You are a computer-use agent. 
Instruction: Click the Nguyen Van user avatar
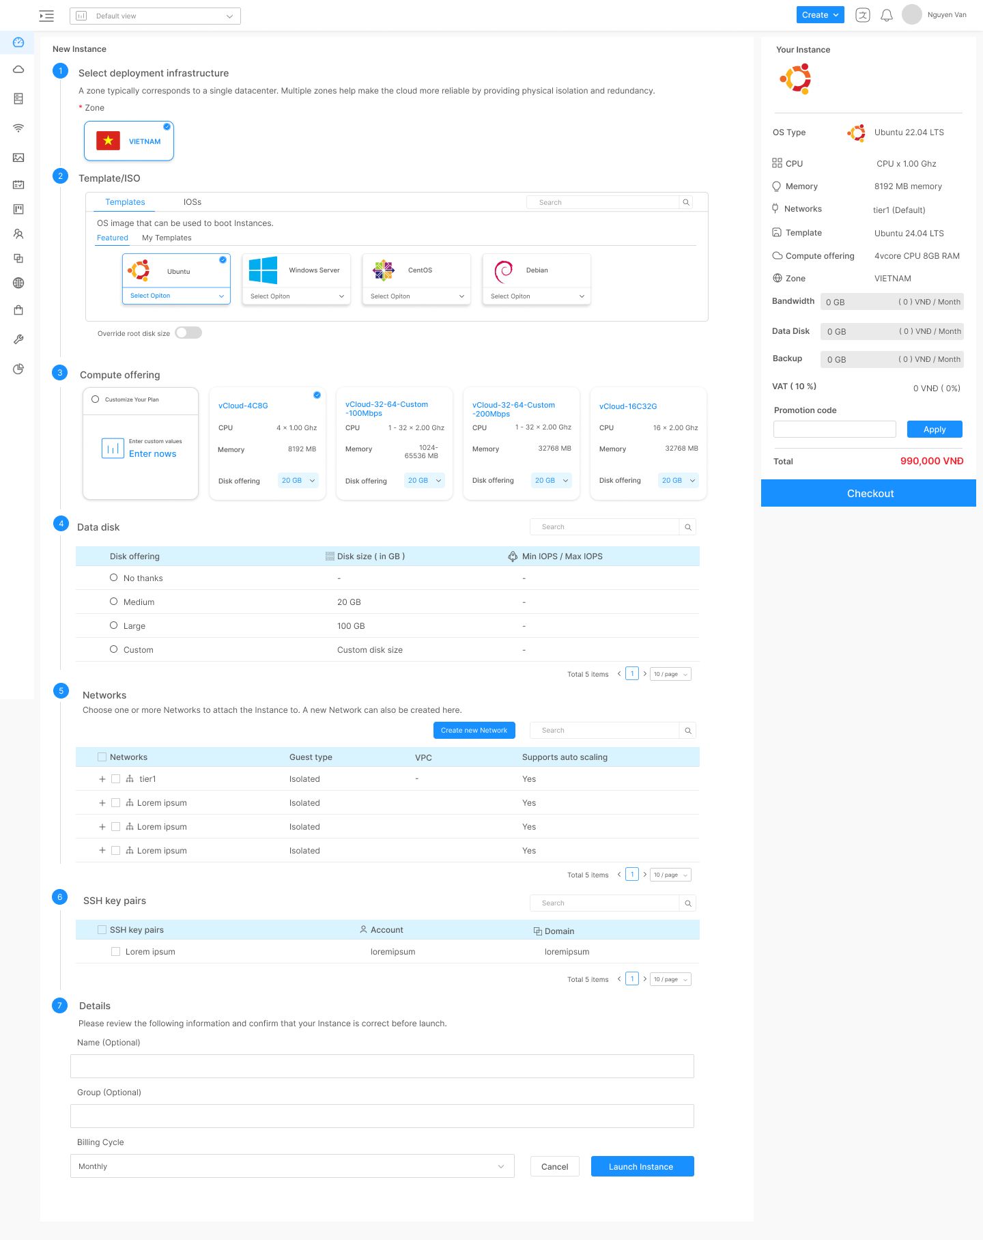point(912,14)
